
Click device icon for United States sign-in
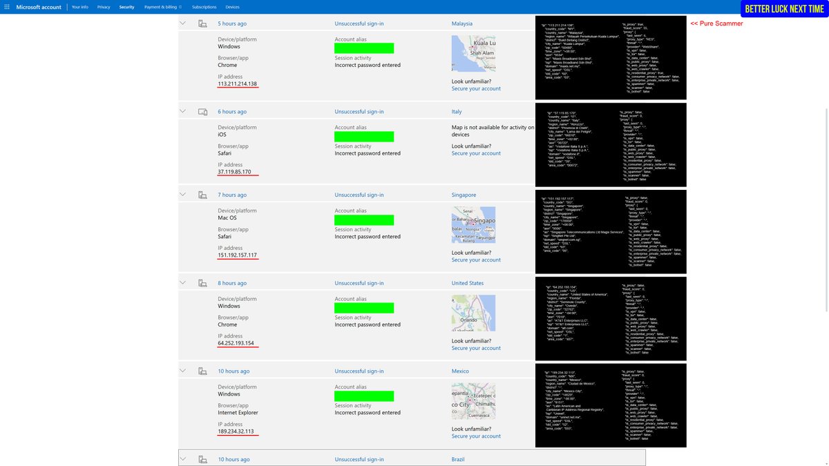point(202,283)
